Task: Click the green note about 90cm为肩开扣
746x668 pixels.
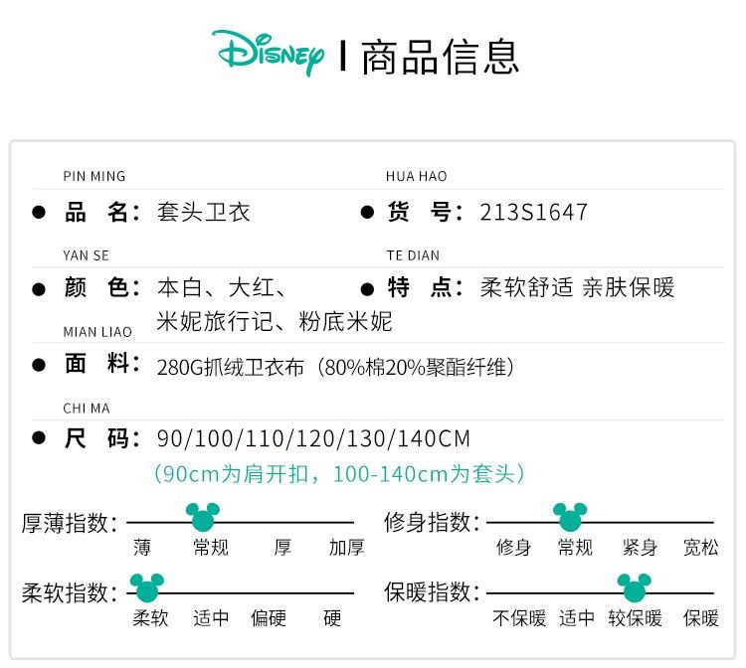Action: pyautogui.click(x=339, y=473)
